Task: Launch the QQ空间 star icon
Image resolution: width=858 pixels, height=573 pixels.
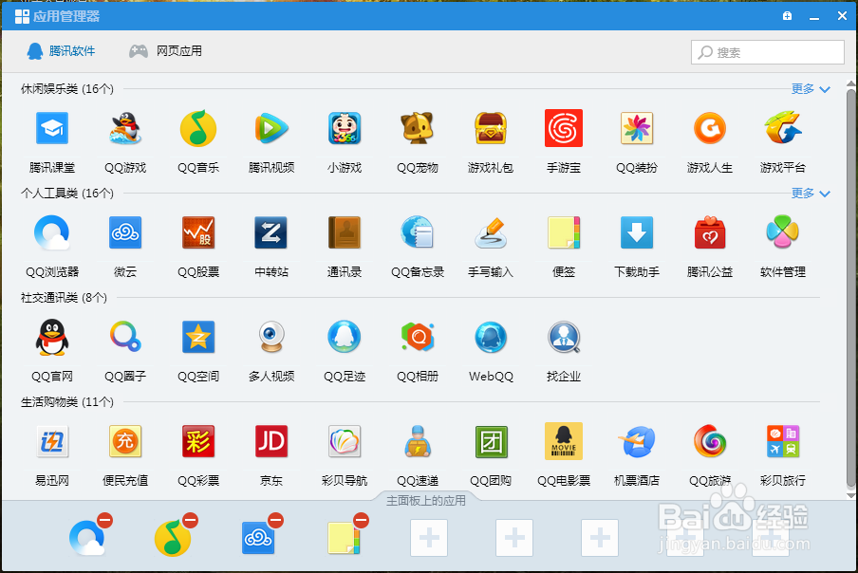Action: coord(198,338)
